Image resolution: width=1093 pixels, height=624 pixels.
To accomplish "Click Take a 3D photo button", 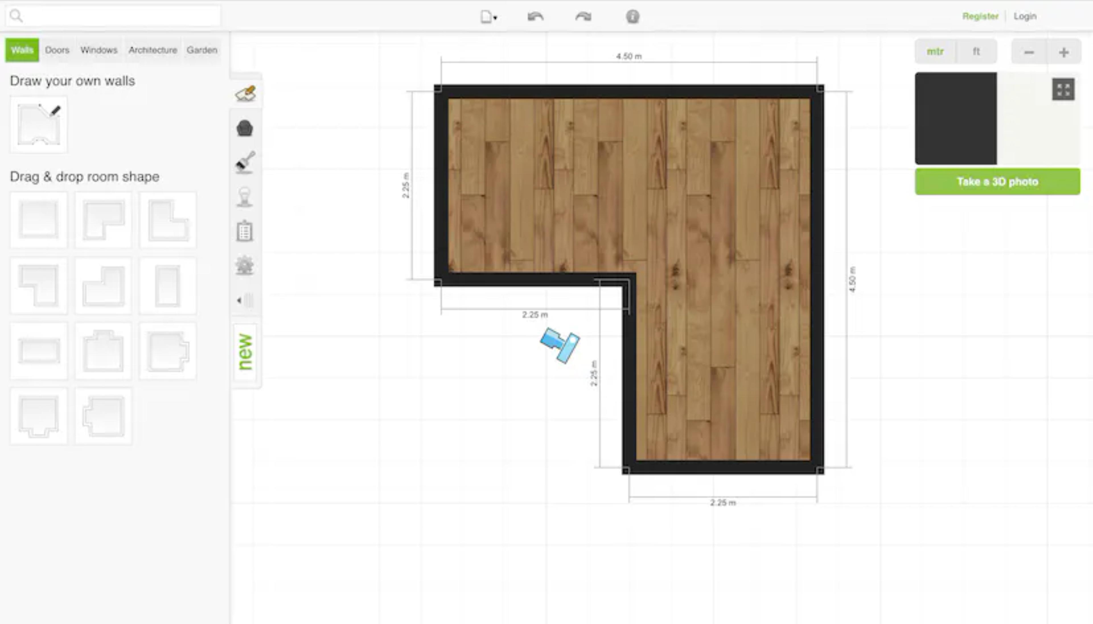I will tap(997, 182).
